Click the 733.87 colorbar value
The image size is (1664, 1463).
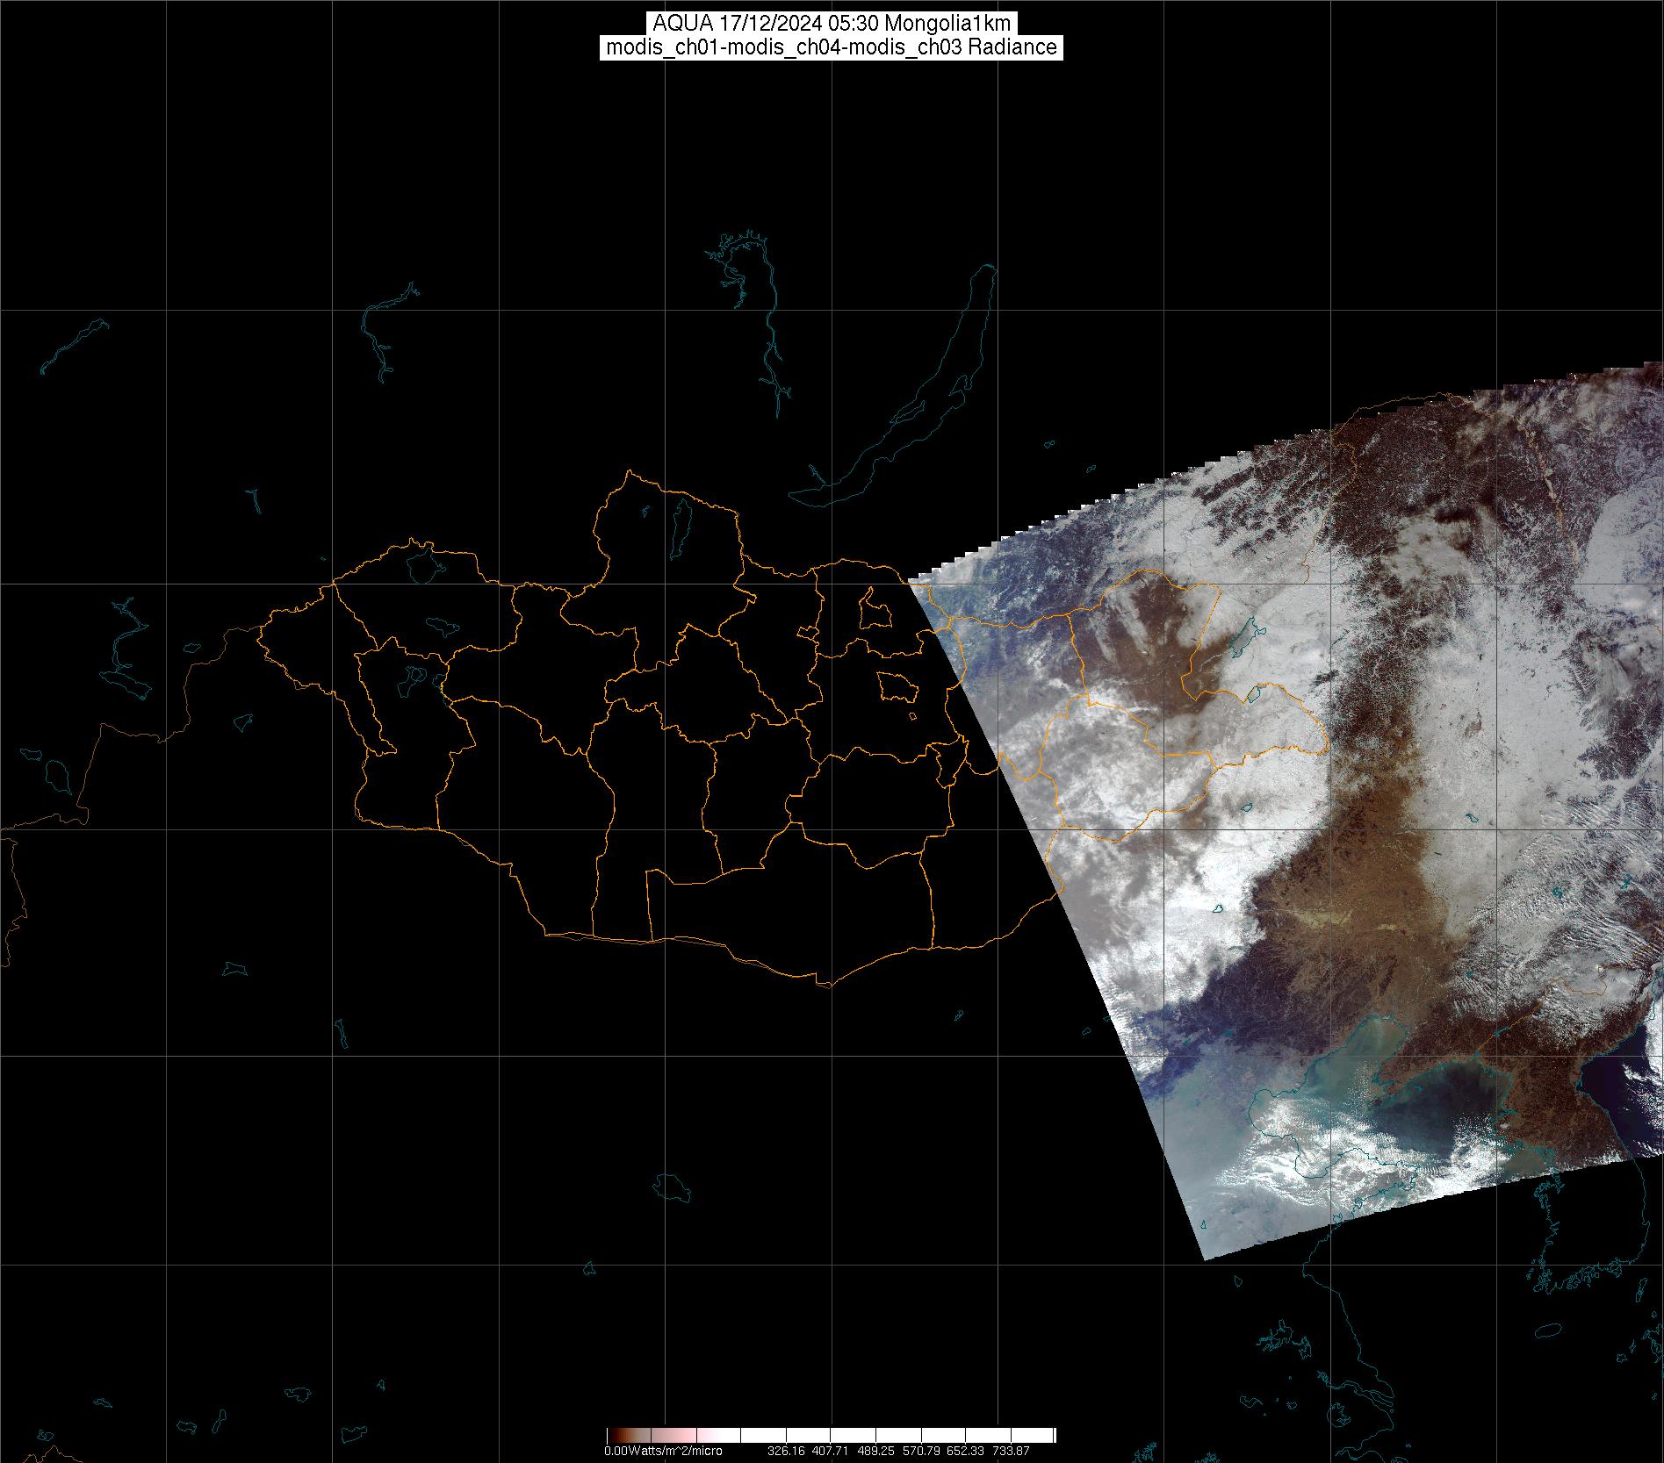(1011, 1452)
